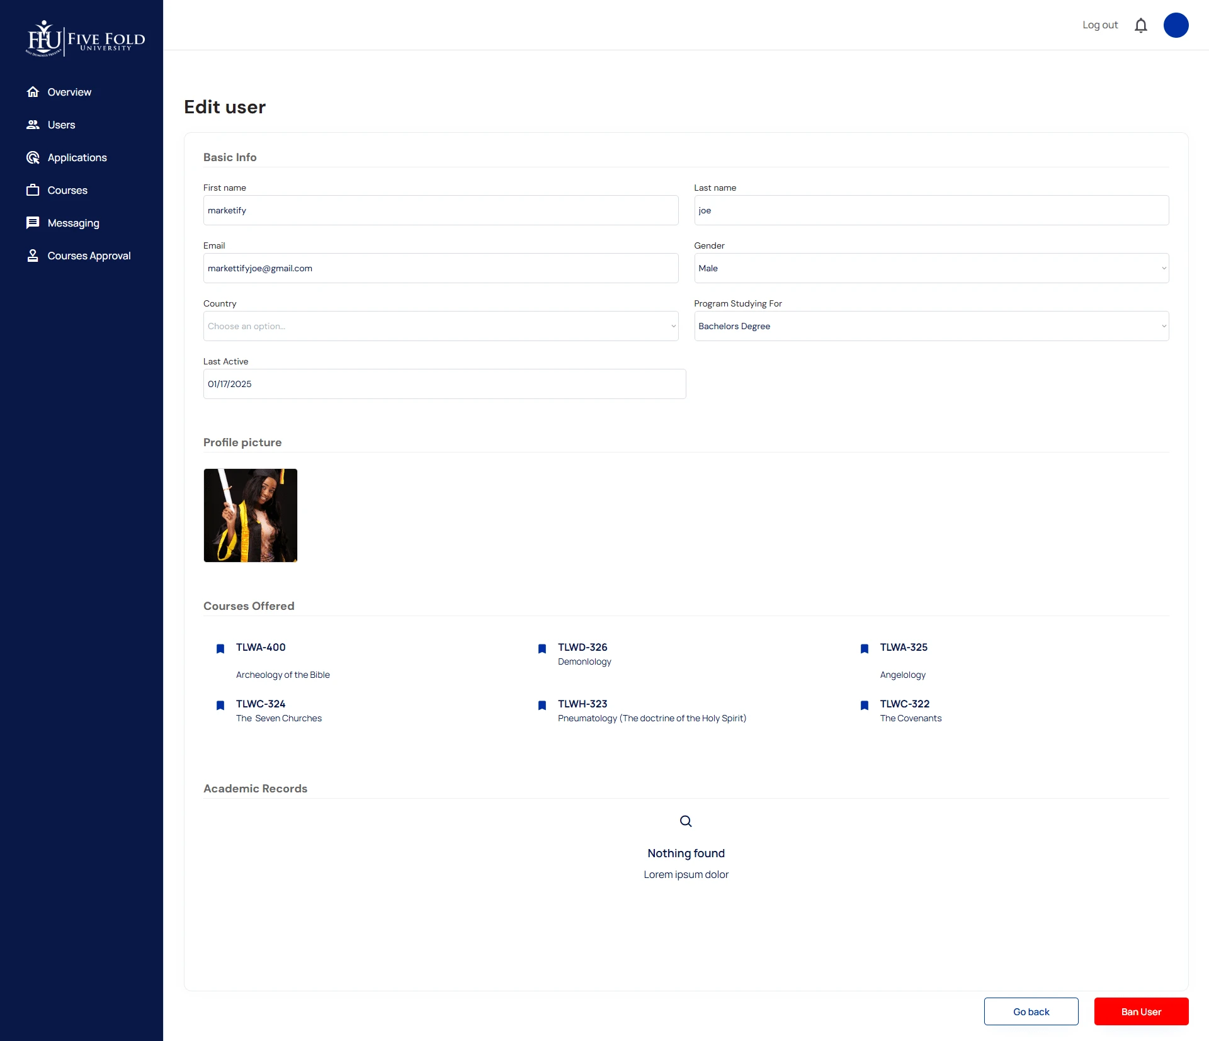Open the Messaging section
This screenshot has width=1209, height=1041.
pos(73,223)
